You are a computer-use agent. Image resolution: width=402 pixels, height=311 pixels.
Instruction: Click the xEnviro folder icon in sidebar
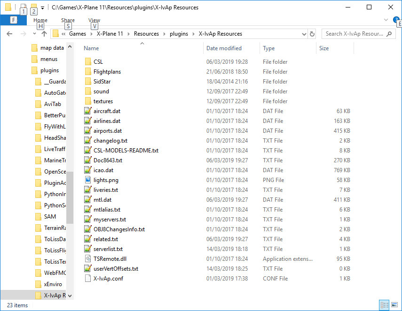tap(38, 284)
